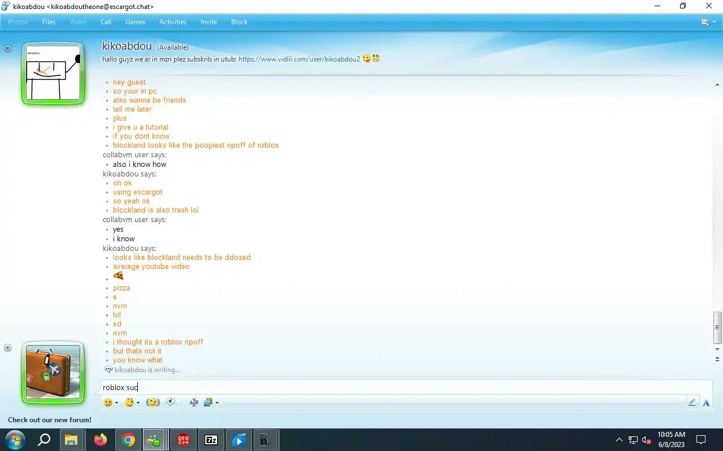This screenshot has height=451, width=723.
Task: Switch to handwriting input mode
Action: pyautogui.click(x=692, y=403)
